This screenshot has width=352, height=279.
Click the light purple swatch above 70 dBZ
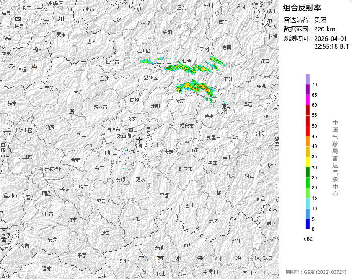tap(308, 79)
